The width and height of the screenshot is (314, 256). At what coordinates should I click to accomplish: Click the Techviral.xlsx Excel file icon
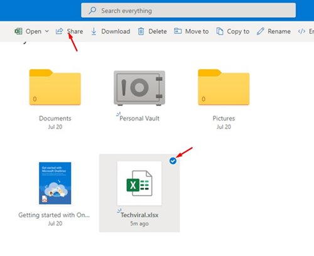139,183
